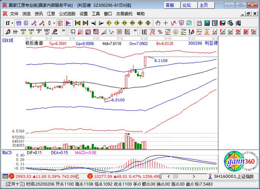This screenshot has width=260, height=189.
Task: Click yellow diamond eight-point star icon
Action: (x=140, y=23)
